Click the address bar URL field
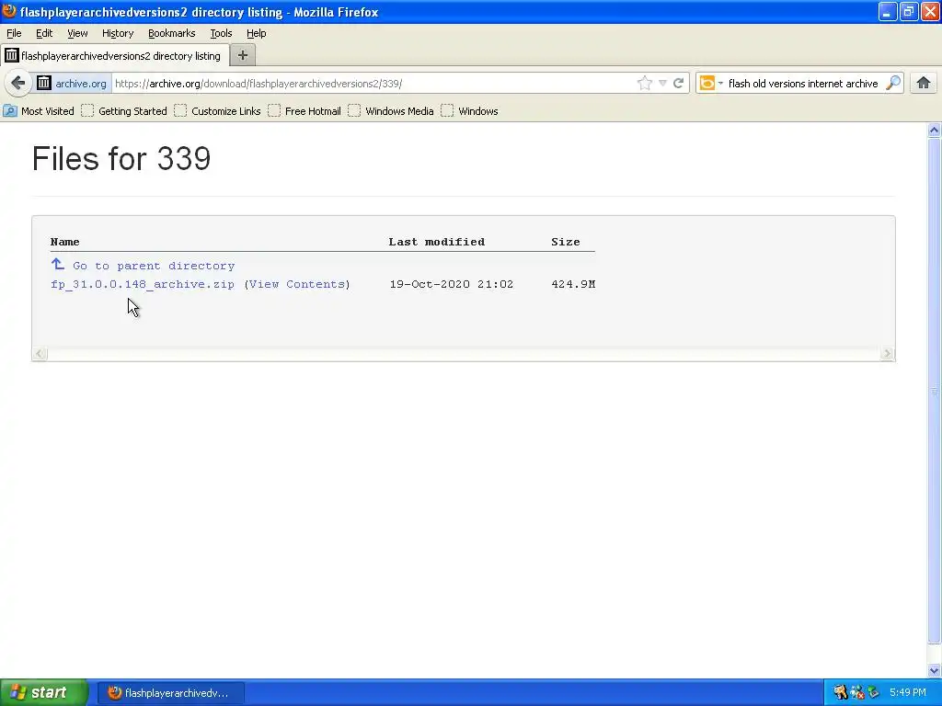 [373, 83]
